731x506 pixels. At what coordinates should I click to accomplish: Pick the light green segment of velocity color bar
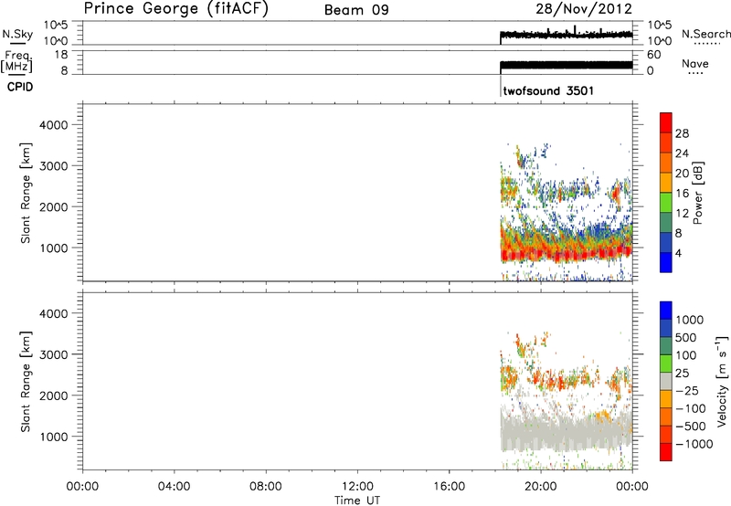point(666,364)
